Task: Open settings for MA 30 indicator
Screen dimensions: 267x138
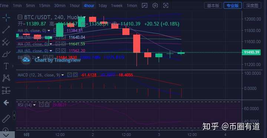Action: [x=58, y=44]
